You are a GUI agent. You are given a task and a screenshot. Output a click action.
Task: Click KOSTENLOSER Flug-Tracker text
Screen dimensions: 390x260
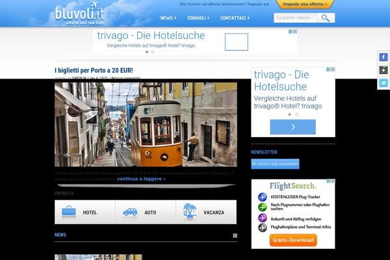coord(295,197)
